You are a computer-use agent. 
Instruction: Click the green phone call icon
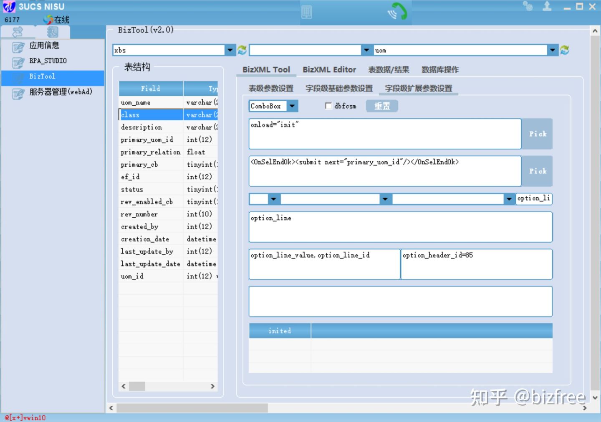[x=397, y=12]
